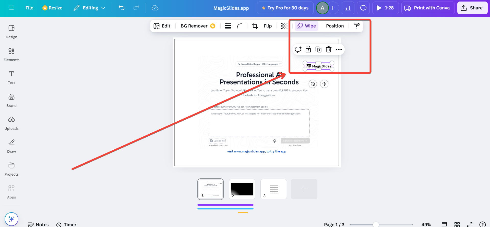Open the crop tool
The image size is (490, 227).
255,26
